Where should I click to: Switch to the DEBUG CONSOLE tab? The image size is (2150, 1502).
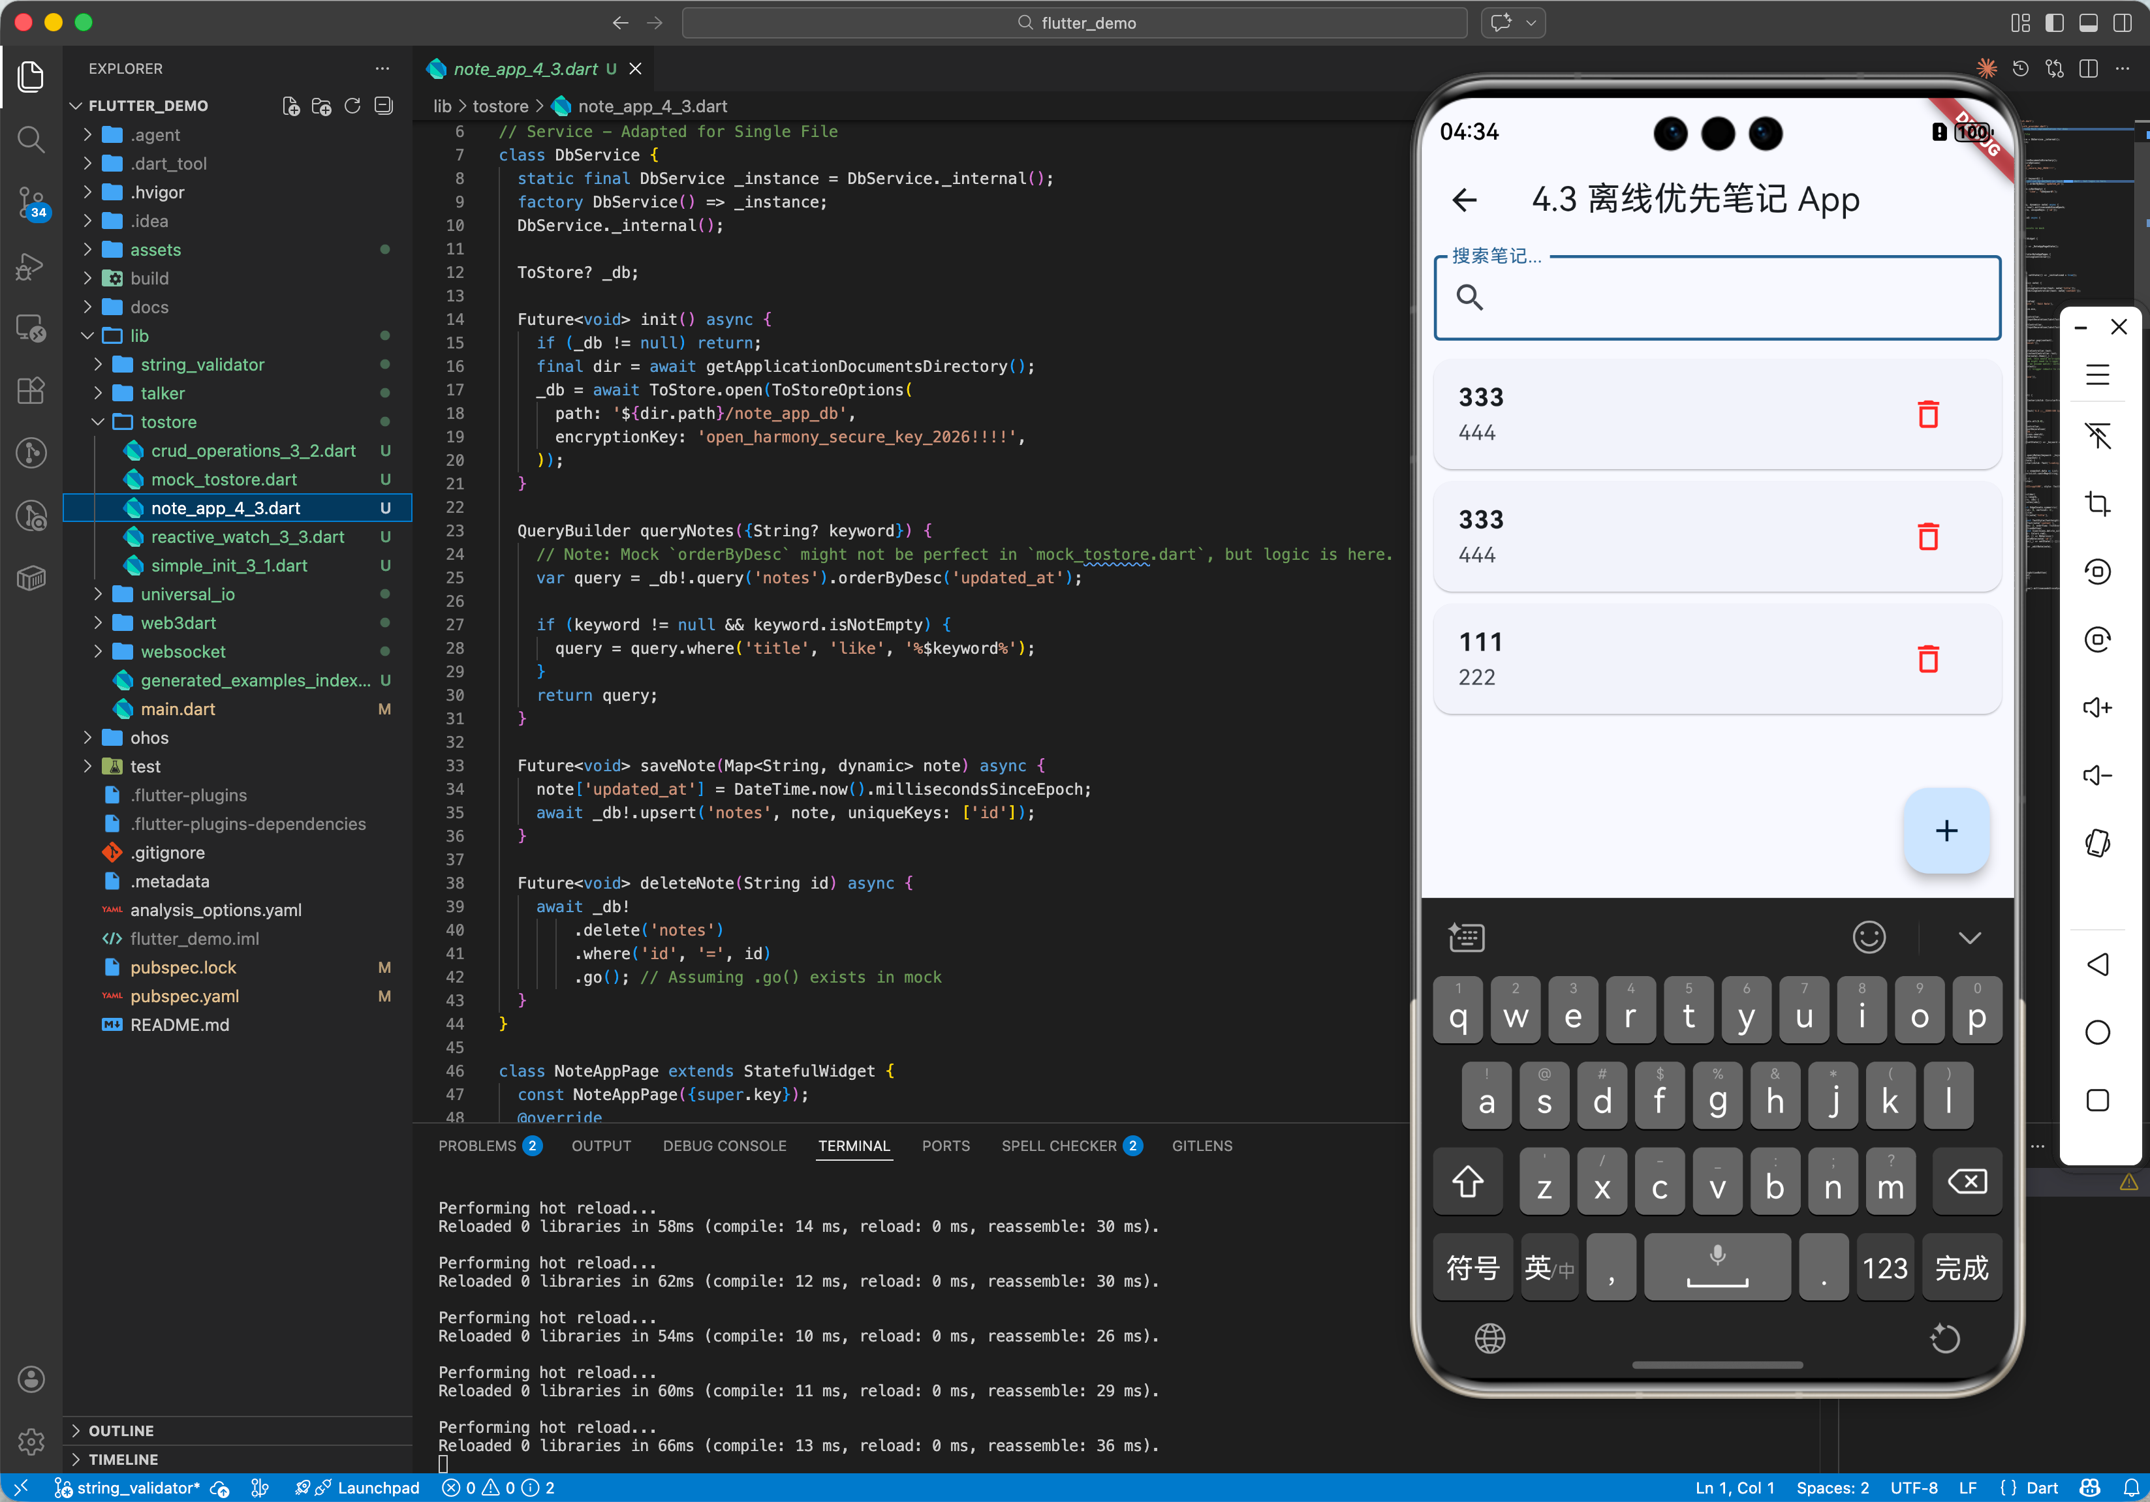(x=724, y=1146)
